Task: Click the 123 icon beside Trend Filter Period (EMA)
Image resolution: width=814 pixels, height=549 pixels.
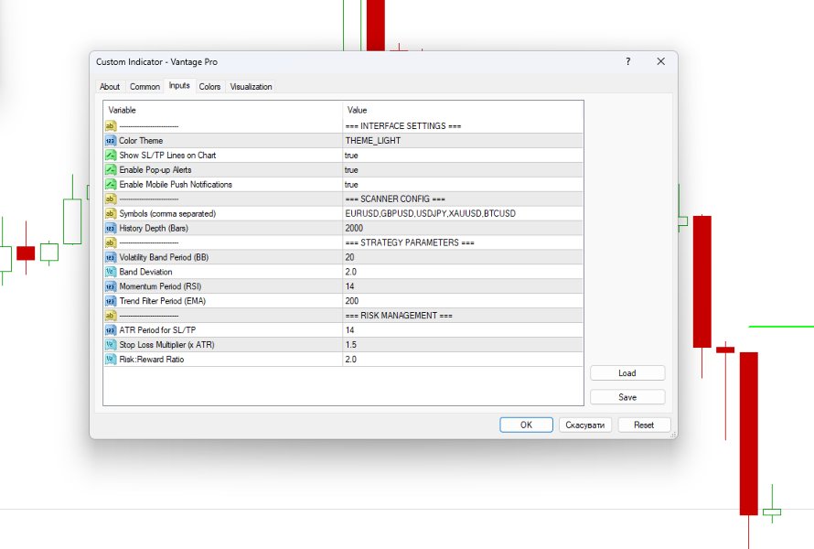Action: pos(112,301)
